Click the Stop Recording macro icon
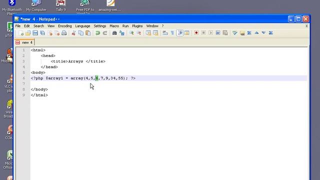 [203, 33]
